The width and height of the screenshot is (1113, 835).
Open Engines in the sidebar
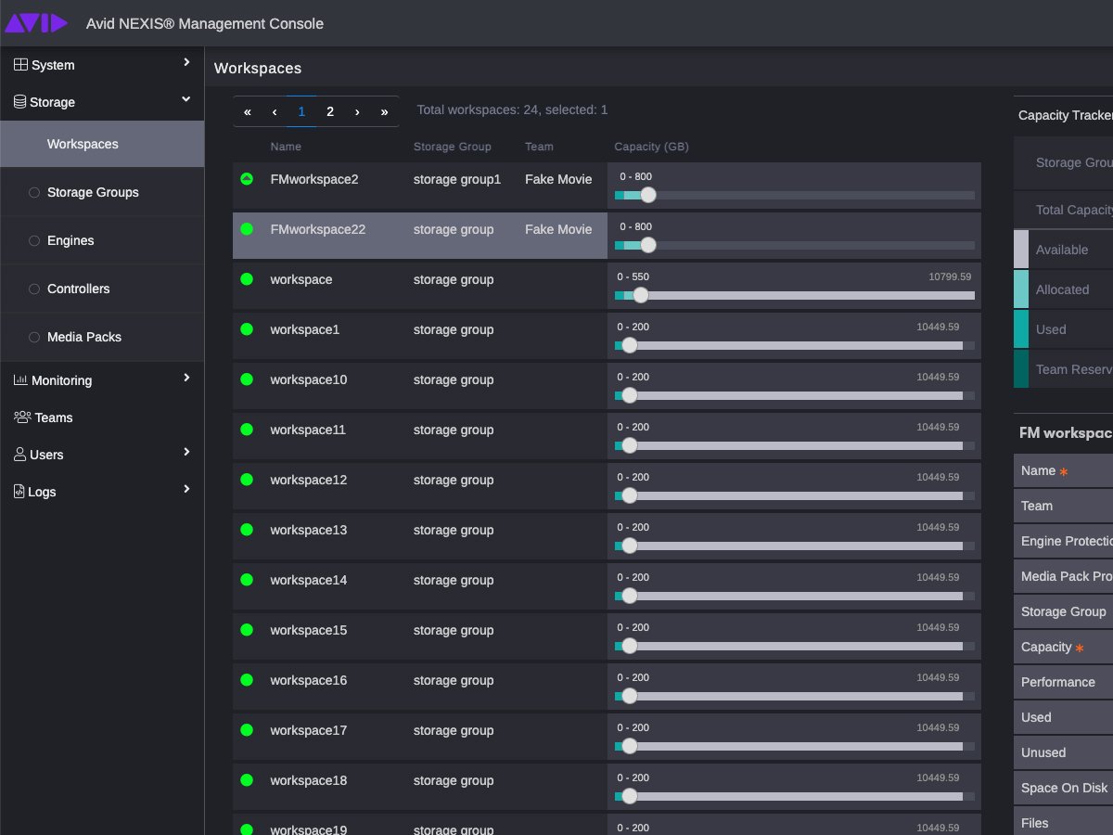point(102,240)
